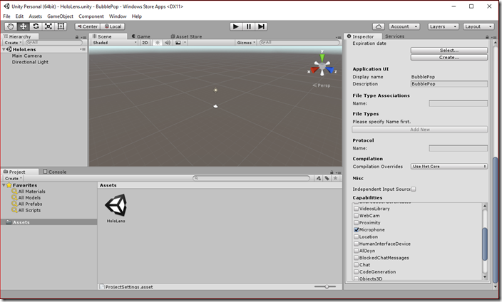Switch to the Services tab
This screenshot has width=502, height=302.
point(394,36)
